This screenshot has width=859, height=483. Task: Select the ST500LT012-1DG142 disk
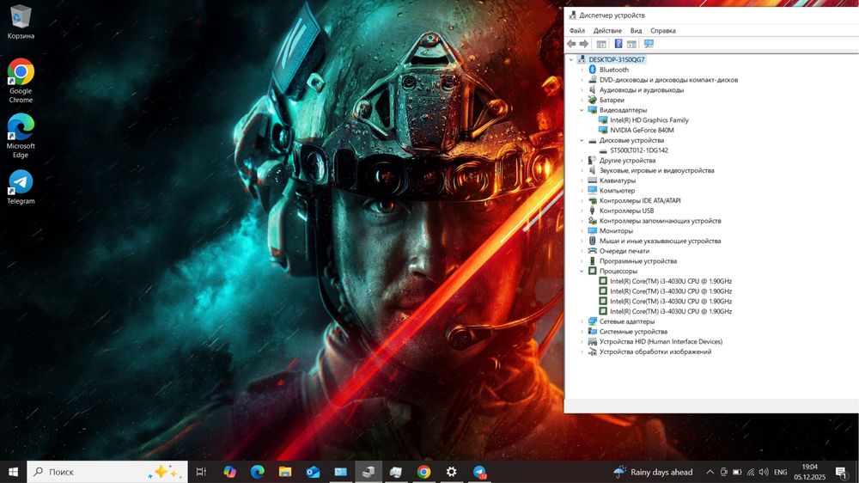[x=639, y=150]
